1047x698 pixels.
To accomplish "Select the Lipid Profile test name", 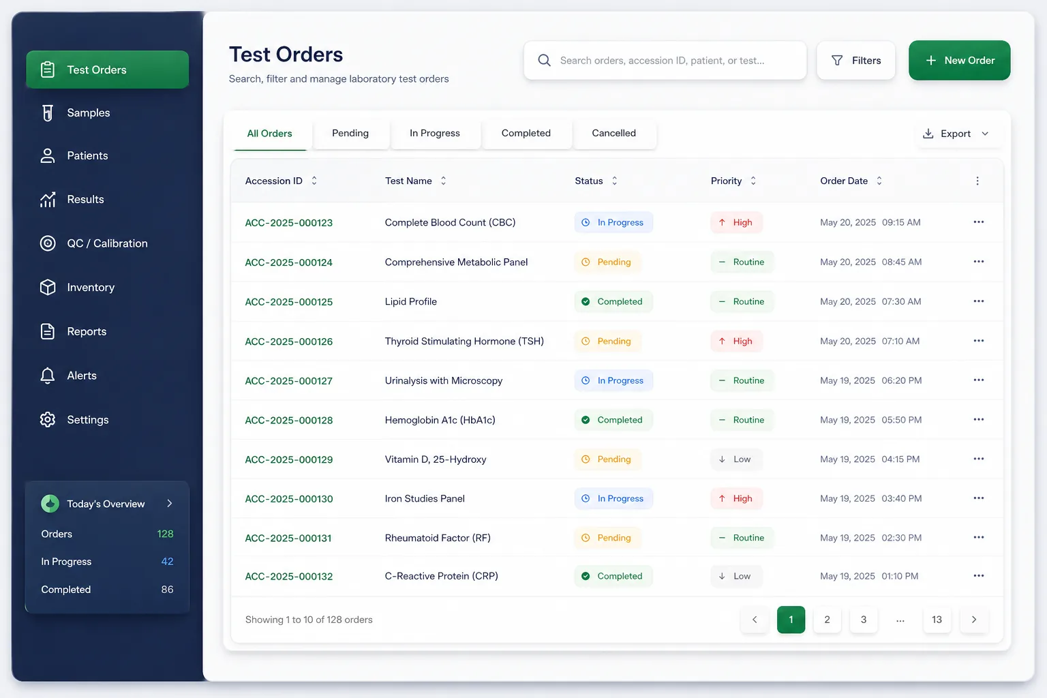I will [411, 302].
